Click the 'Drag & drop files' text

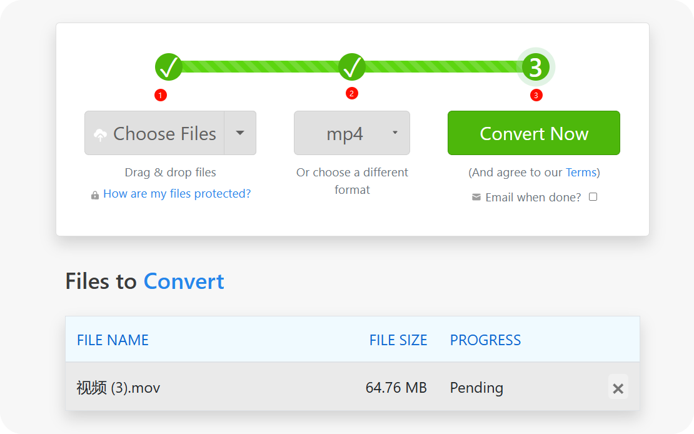click(x=171, y=172)
